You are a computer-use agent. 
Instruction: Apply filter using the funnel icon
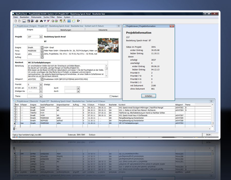coord(45,21)
